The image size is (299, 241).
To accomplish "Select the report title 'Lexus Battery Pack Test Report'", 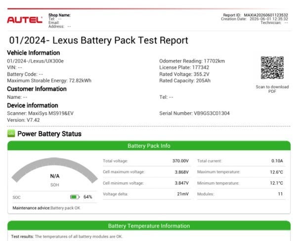I will [x=120, y=40].
